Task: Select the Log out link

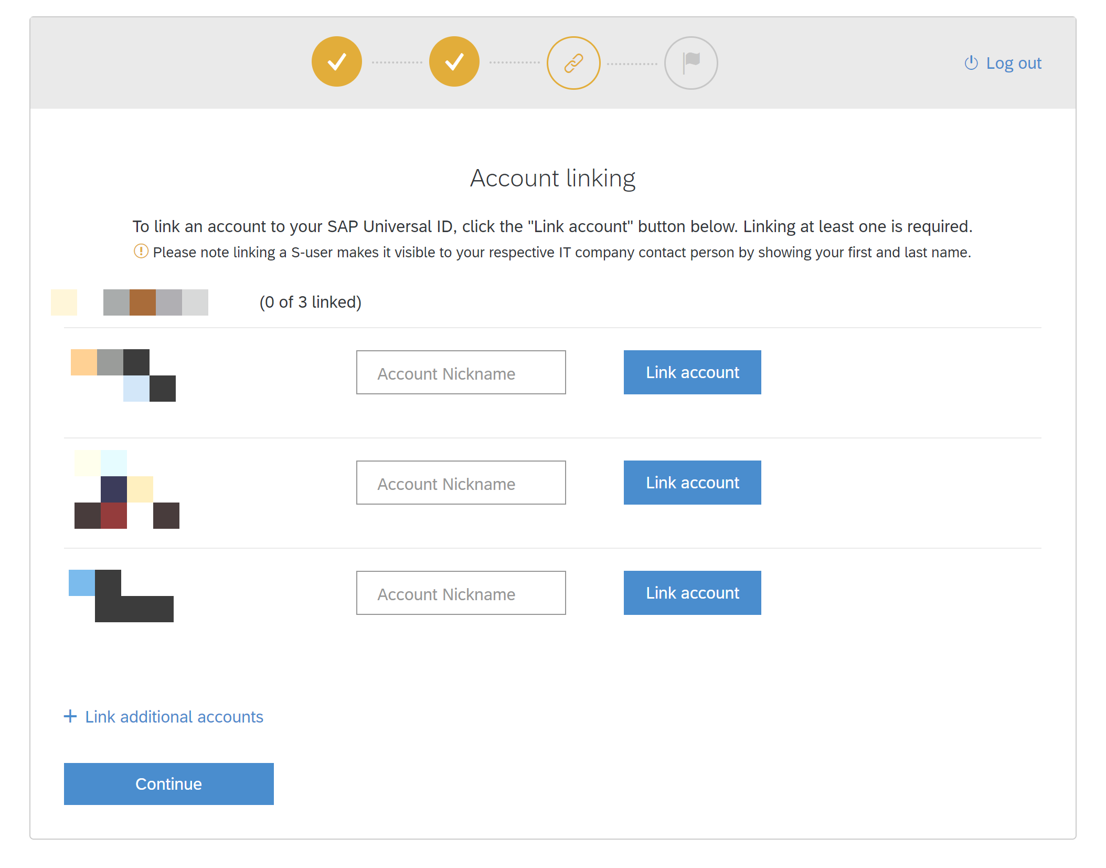Action: [x=1014, y=63]
